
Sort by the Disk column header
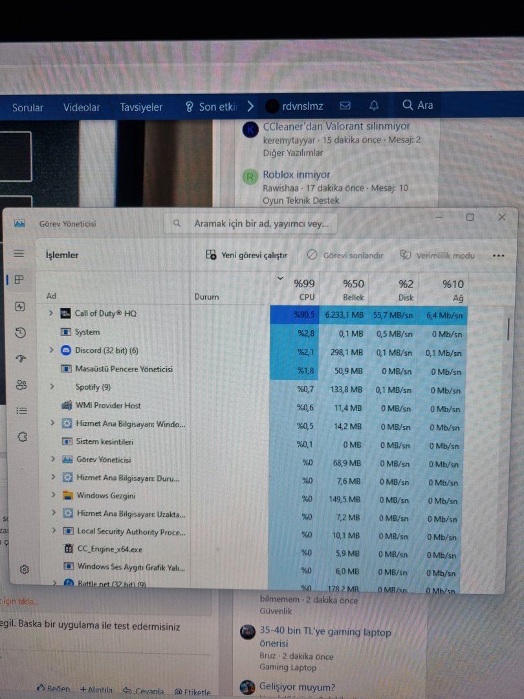pyautogui.click(x=393, y=290)
